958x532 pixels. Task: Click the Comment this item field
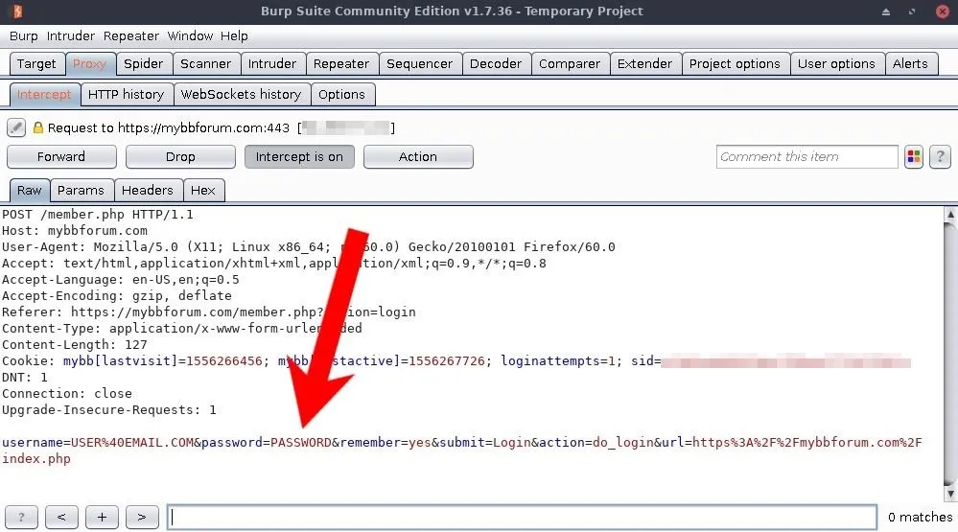tap(807, 157)
